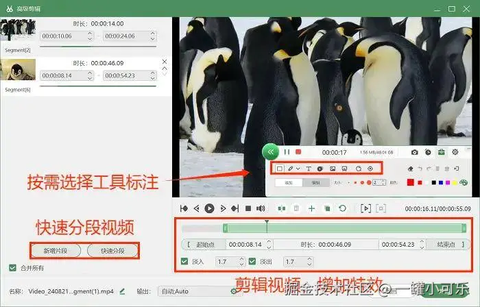480x307 pixels.
Task: Open the custom color palette icon
Action: pos(464,182)
